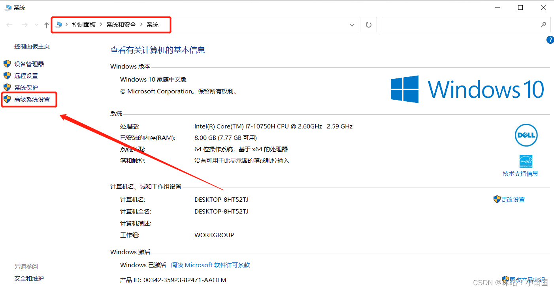Click the pen and touch value text
This screenshot has width=554, height=290.
(242, 161)
